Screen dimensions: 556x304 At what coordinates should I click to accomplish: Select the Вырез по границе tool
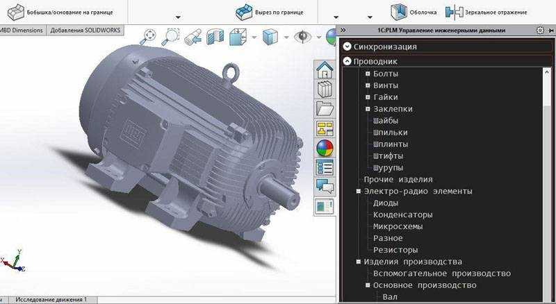[x=270, y=12]
